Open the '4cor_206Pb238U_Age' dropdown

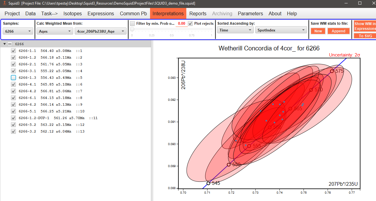tap(101, 31)
